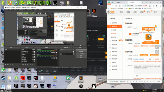The width and height of the screenshot is (164, 92).
Task: Close the 斗鱼直播伴侣 popup with orange X
Action: [x=156, y=26]
